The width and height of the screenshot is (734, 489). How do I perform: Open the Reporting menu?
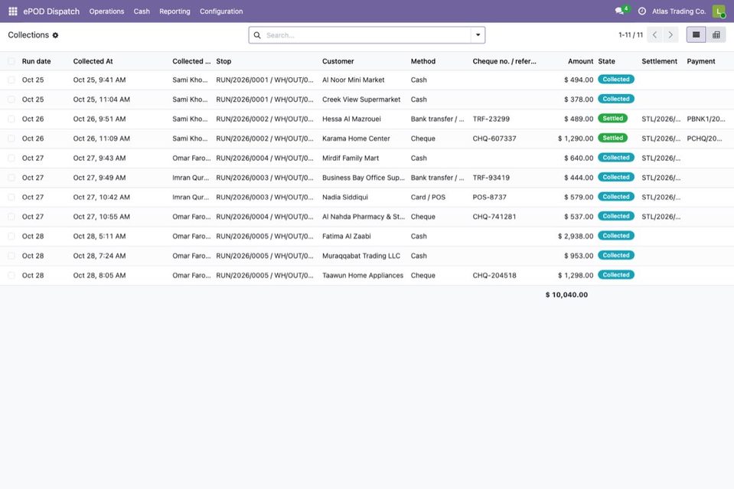point(175,11)
